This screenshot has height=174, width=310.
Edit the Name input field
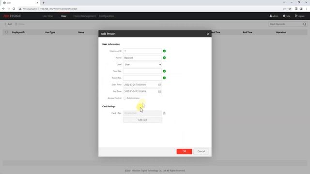point(142,58)
